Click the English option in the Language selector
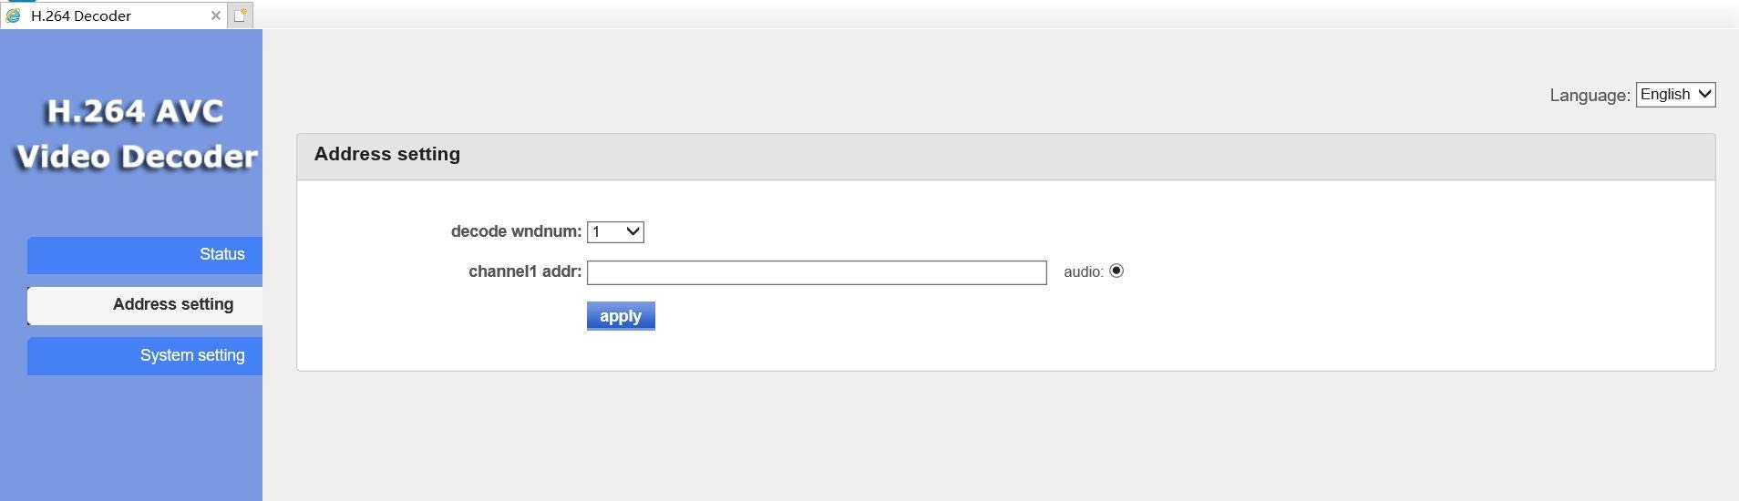The image size is (1739, 501). 1664,95
